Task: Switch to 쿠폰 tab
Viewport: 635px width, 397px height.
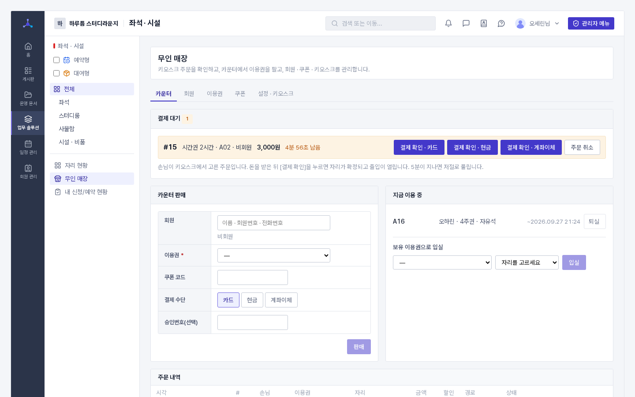Action: coord(240,94)
